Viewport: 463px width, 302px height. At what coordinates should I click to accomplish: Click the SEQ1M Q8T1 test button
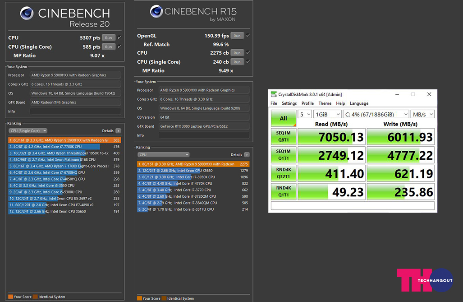pyautogui.click(x=284, y=136)
